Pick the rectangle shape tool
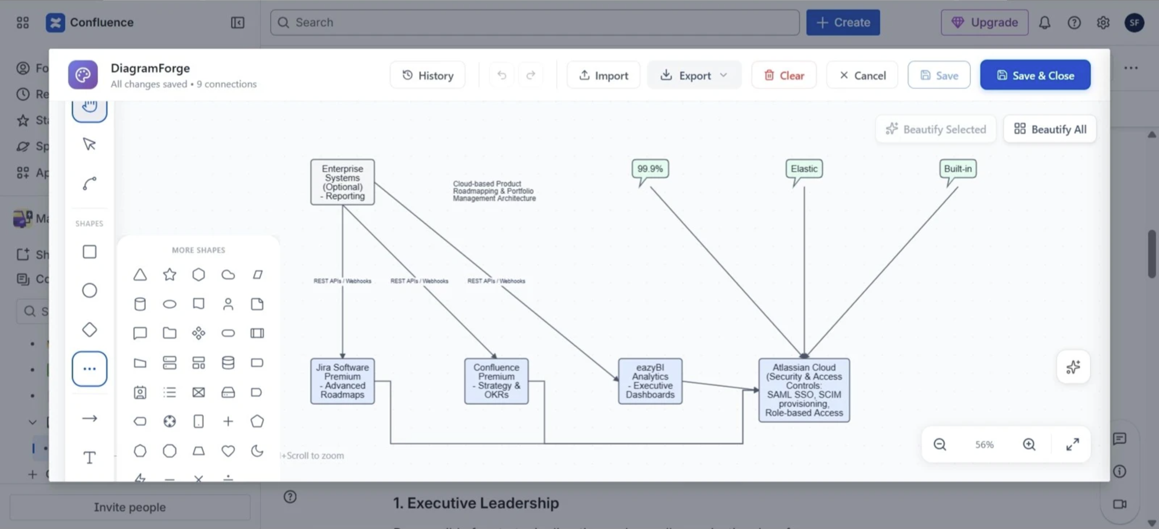 tap(89, 252)
